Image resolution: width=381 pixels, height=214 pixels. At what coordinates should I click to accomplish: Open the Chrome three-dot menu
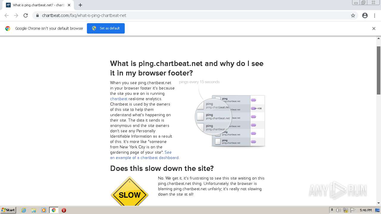point(374,15)
